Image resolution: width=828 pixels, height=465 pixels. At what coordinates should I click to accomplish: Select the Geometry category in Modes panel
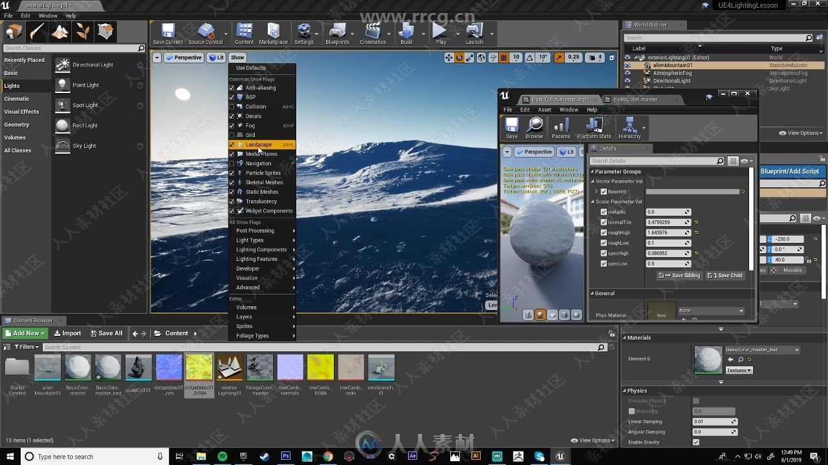coord(17,125)
